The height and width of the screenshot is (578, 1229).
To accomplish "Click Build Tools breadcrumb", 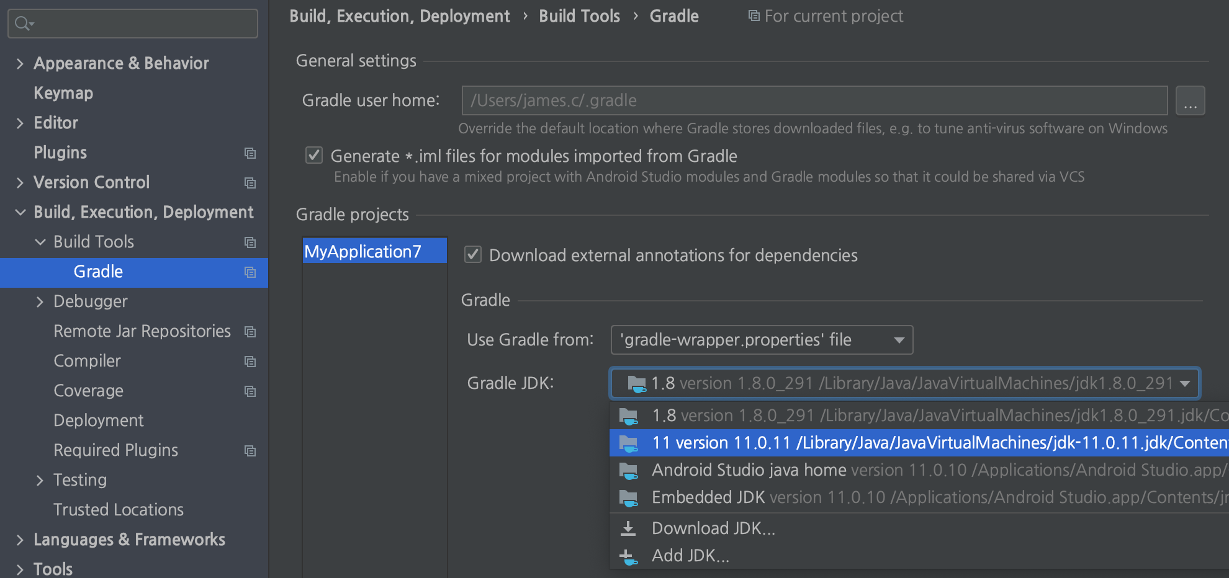I will pos(579,16).
